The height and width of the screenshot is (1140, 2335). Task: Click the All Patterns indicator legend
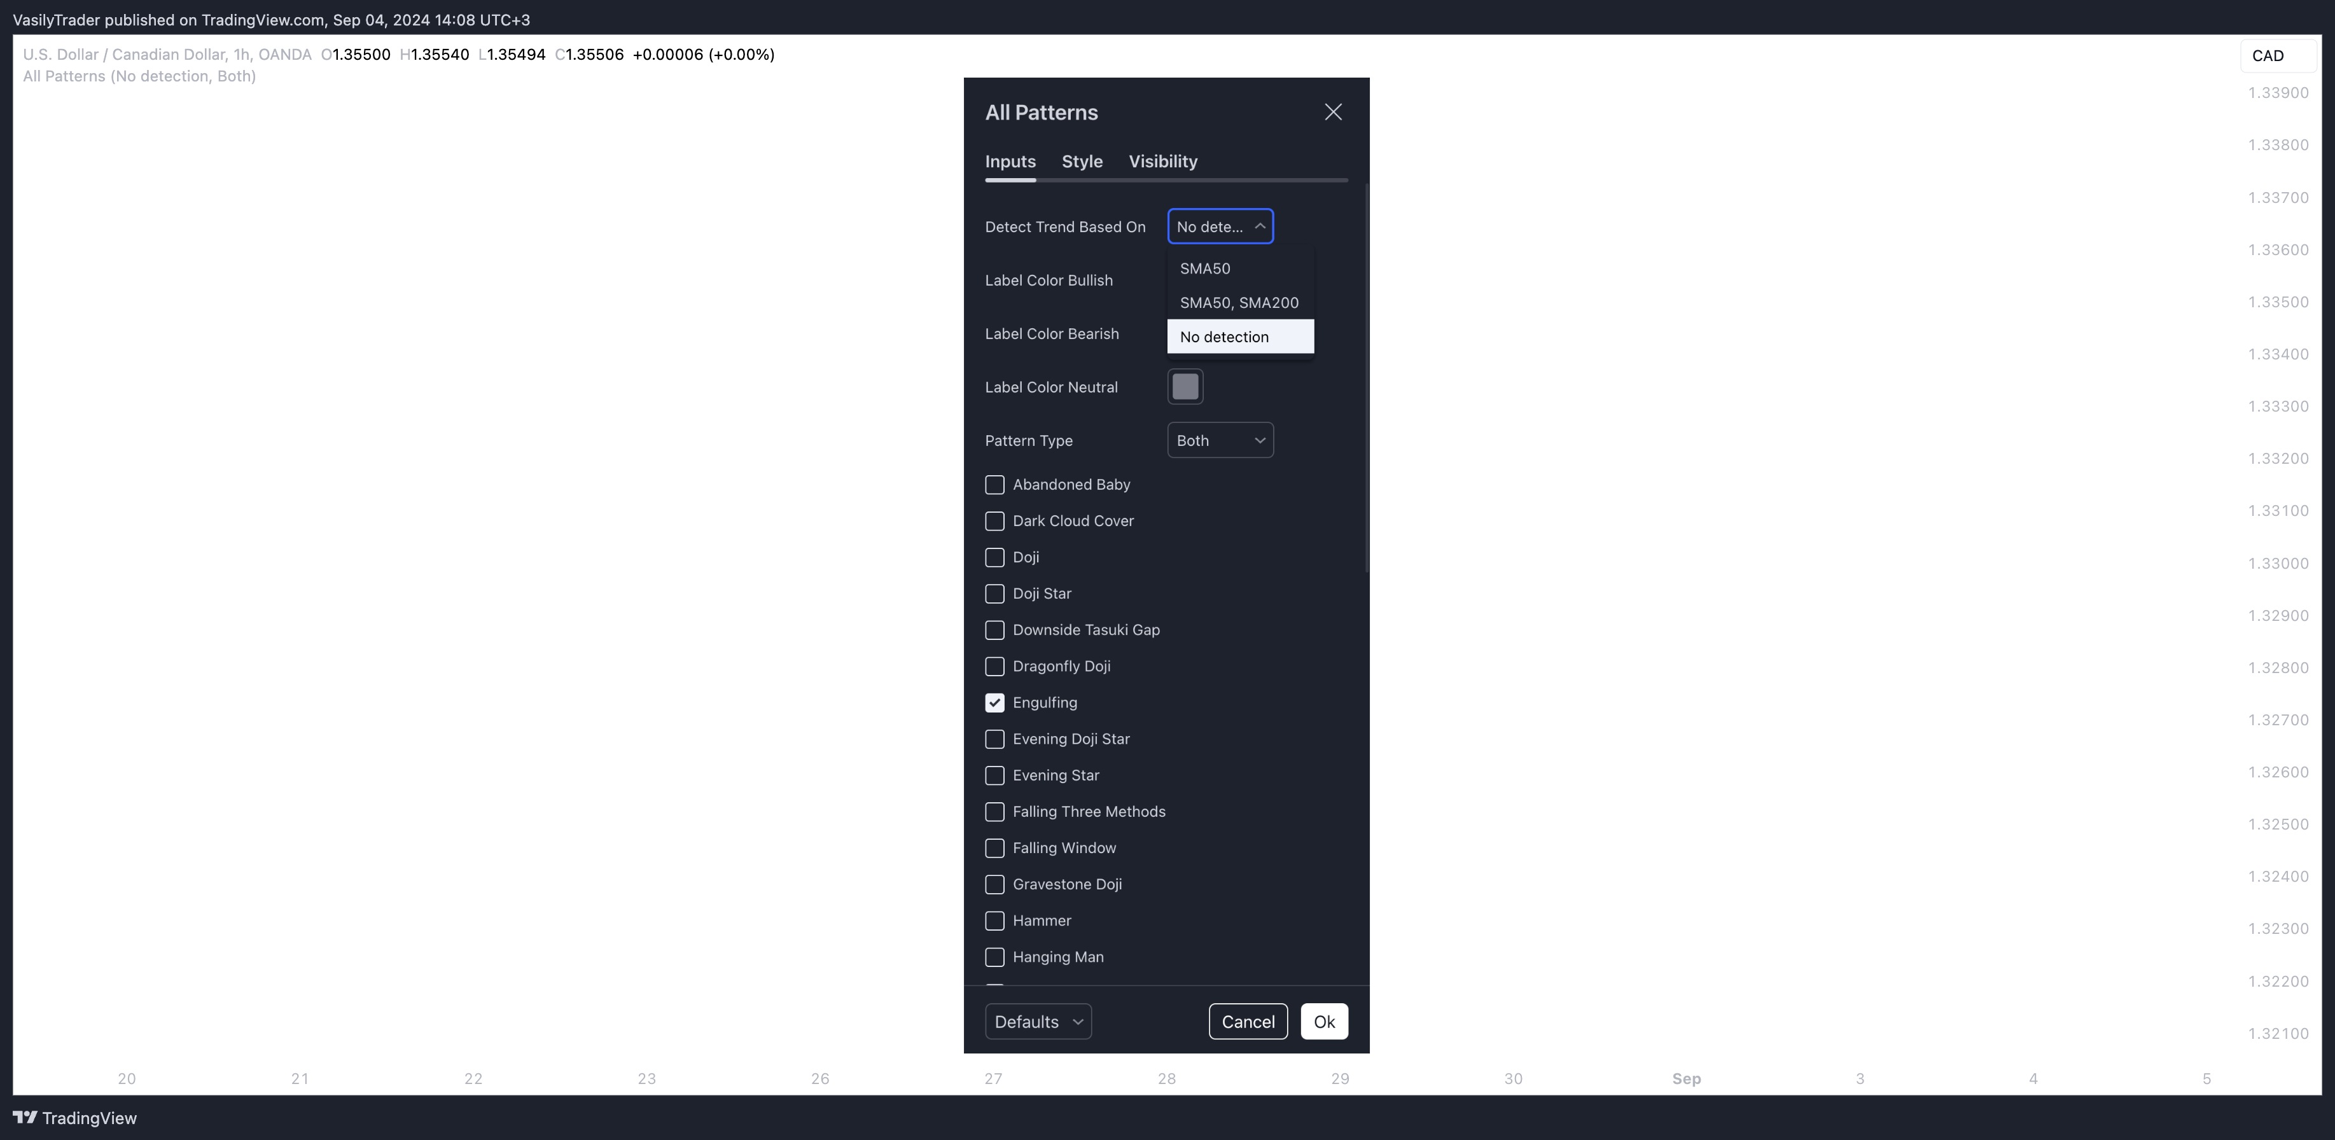(139, 76)
